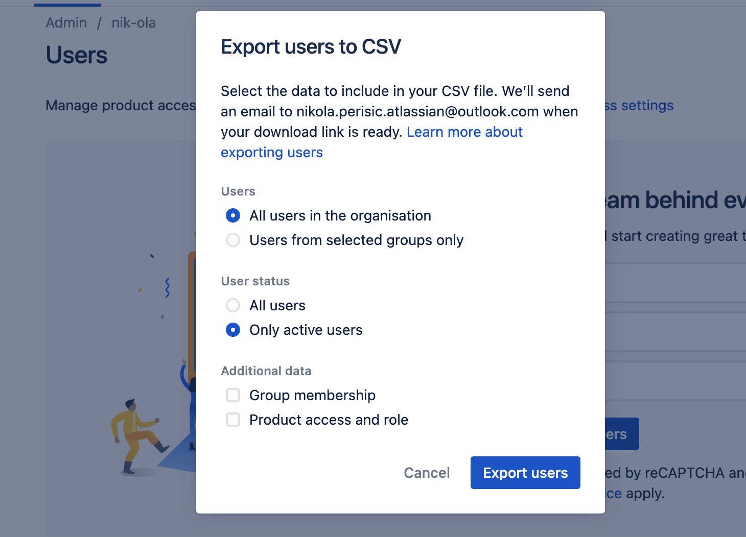Dismiss the dialog with the Cancel button
The width and height of the screenshot is (746, 537).
click(x=427, y=473)
